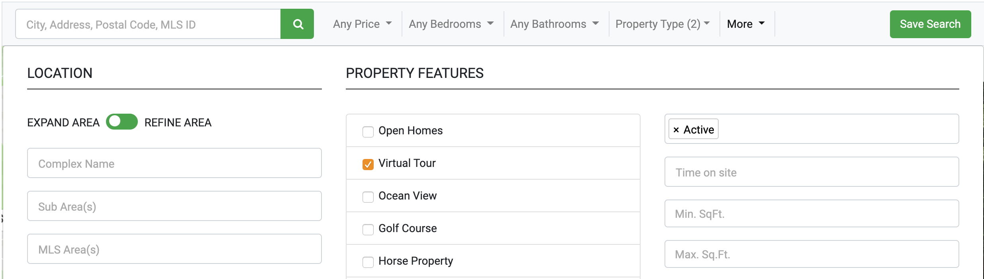Tick the Golf Course checkbox
Viewport: 984px width, 279px height.
click(368, 229)
